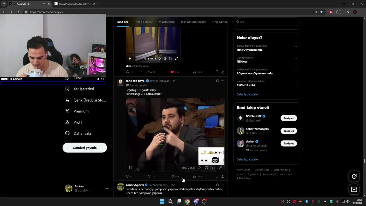Image resolution: width=366 pixels, height=206 pixels.
Task: Pause the sane top kaybı video
Action: (130, 168)
